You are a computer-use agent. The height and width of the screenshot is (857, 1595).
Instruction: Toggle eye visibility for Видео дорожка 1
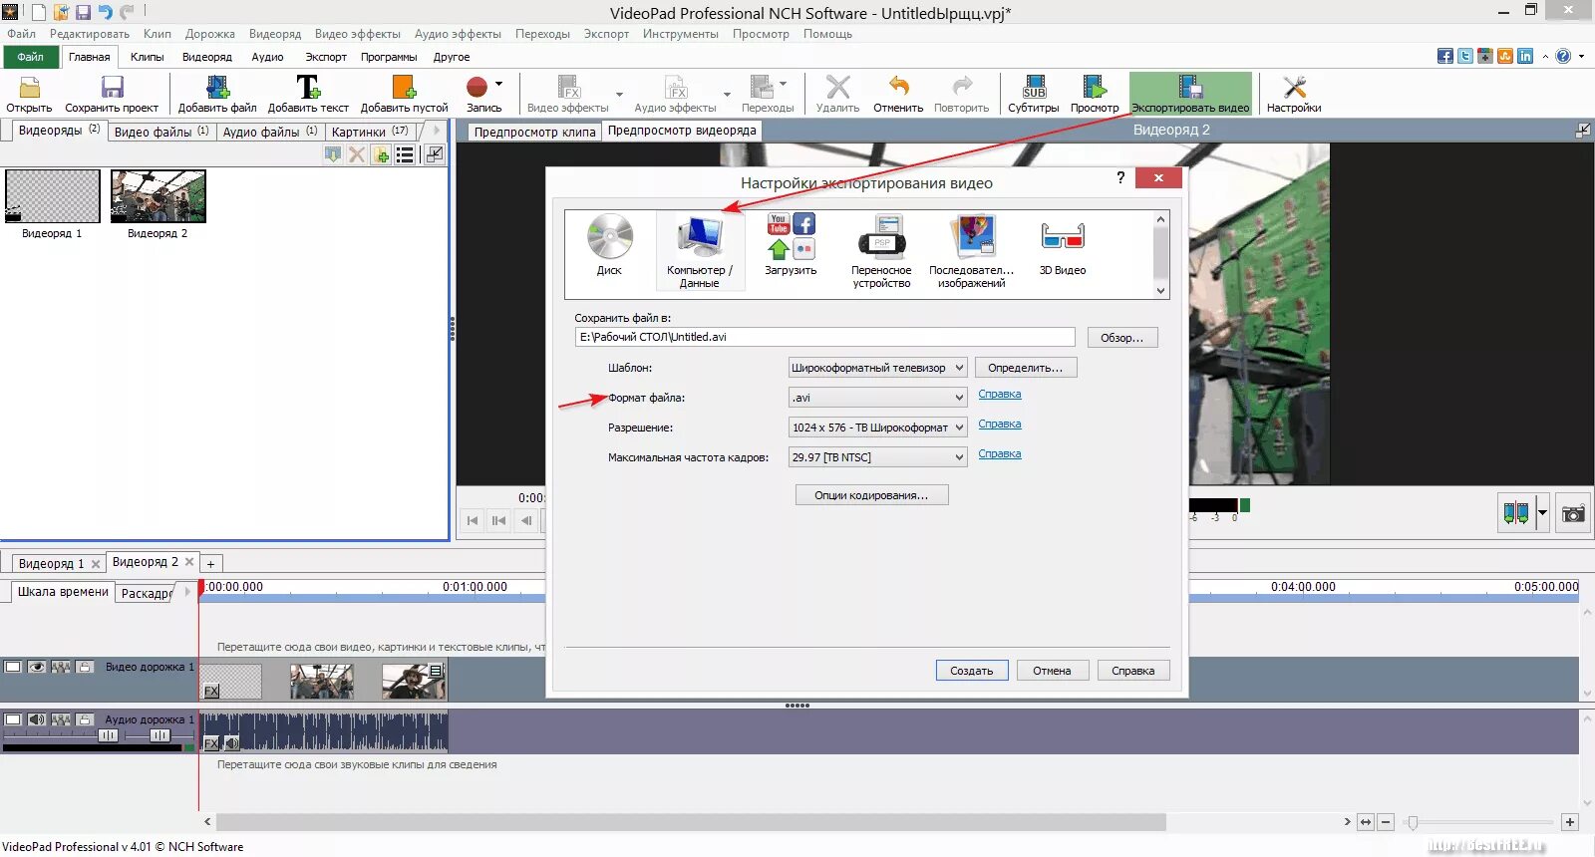click(37, 667)
